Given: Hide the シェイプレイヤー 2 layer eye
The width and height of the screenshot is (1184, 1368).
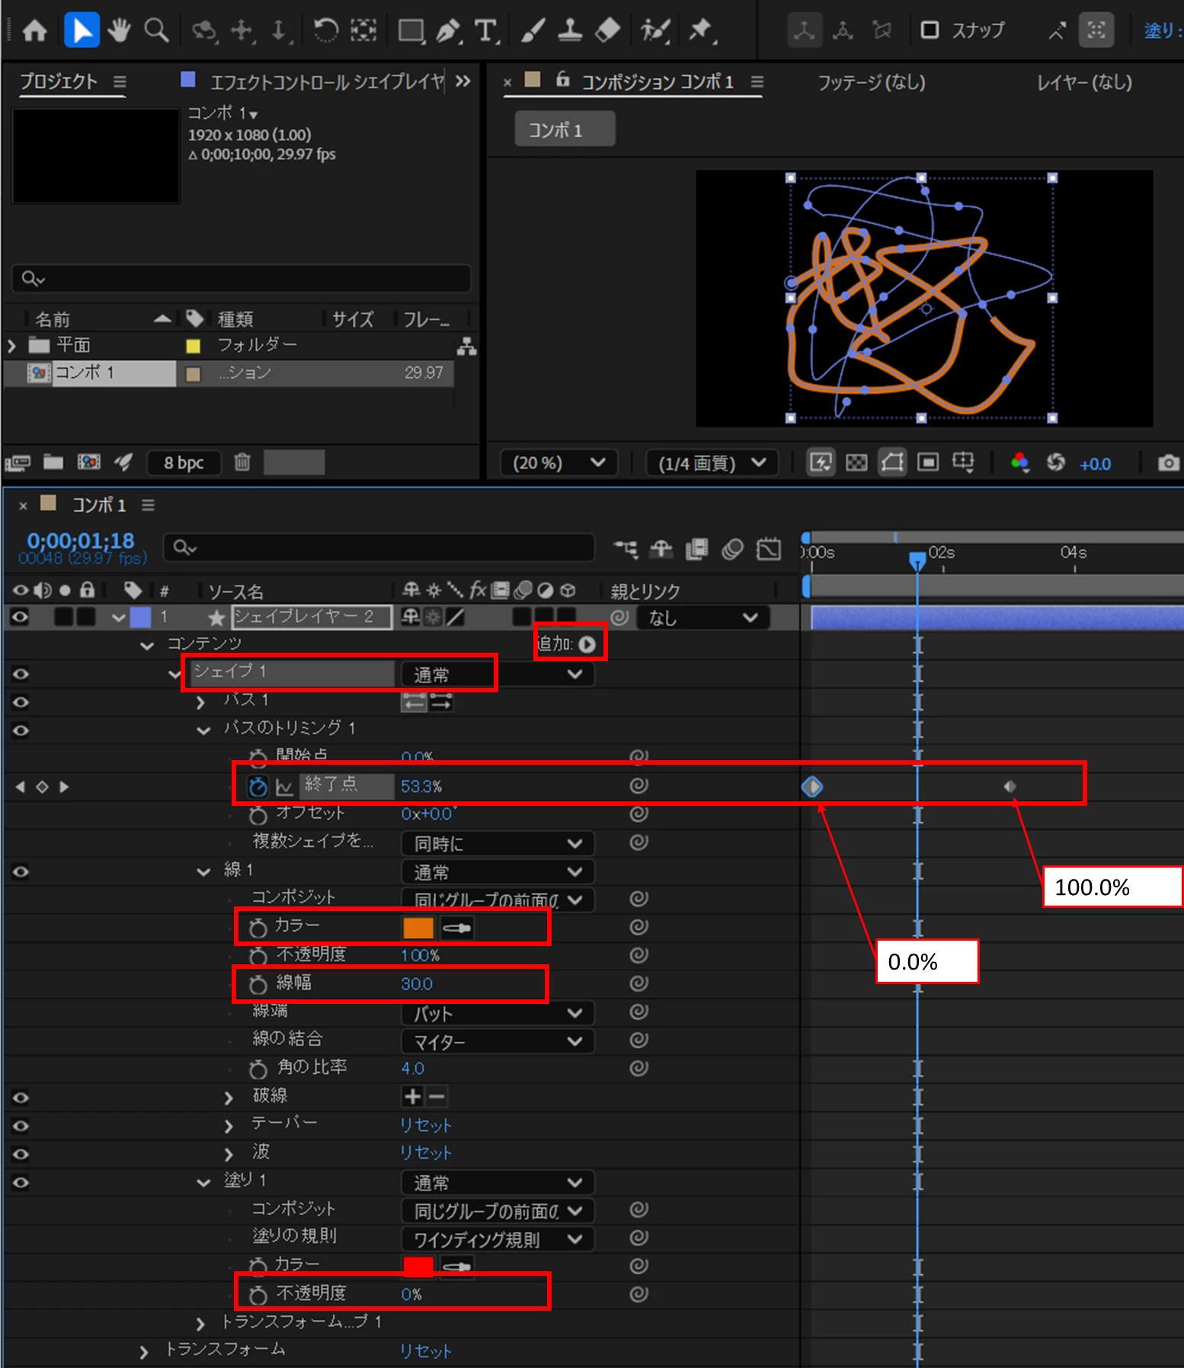Looking at the screenshot, I should tap(20, 617).
